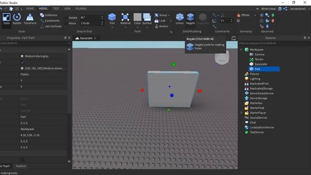Toggle the Move snap checkbox
This screenshot has height=175, width=311.
click(x=66, y=23)
